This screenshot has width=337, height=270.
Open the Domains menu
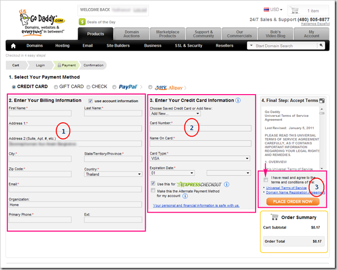pos(35,46)
